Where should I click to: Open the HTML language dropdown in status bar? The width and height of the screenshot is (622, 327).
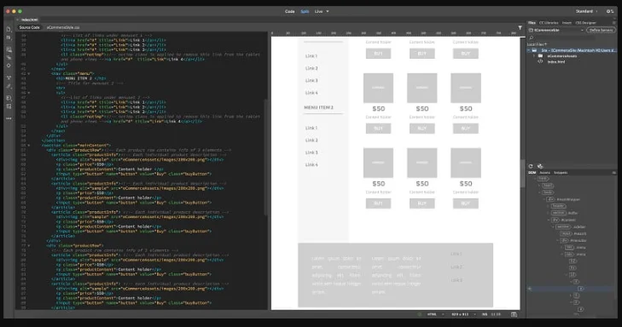click(435, 314)
